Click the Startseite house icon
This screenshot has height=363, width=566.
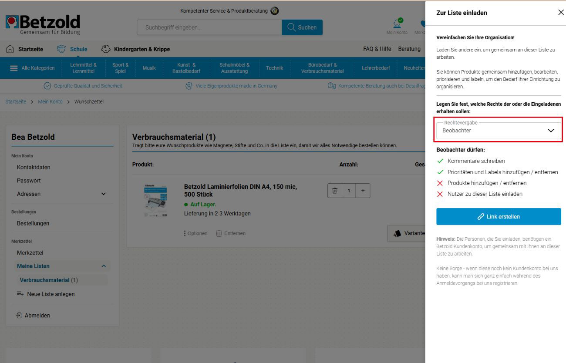(x=10, y=49)
